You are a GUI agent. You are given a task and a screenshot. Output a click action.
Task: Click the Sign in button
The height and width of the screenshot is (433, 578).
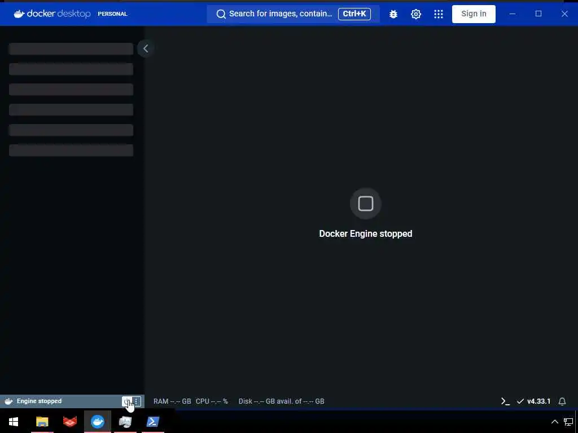(x=474, y=14)
